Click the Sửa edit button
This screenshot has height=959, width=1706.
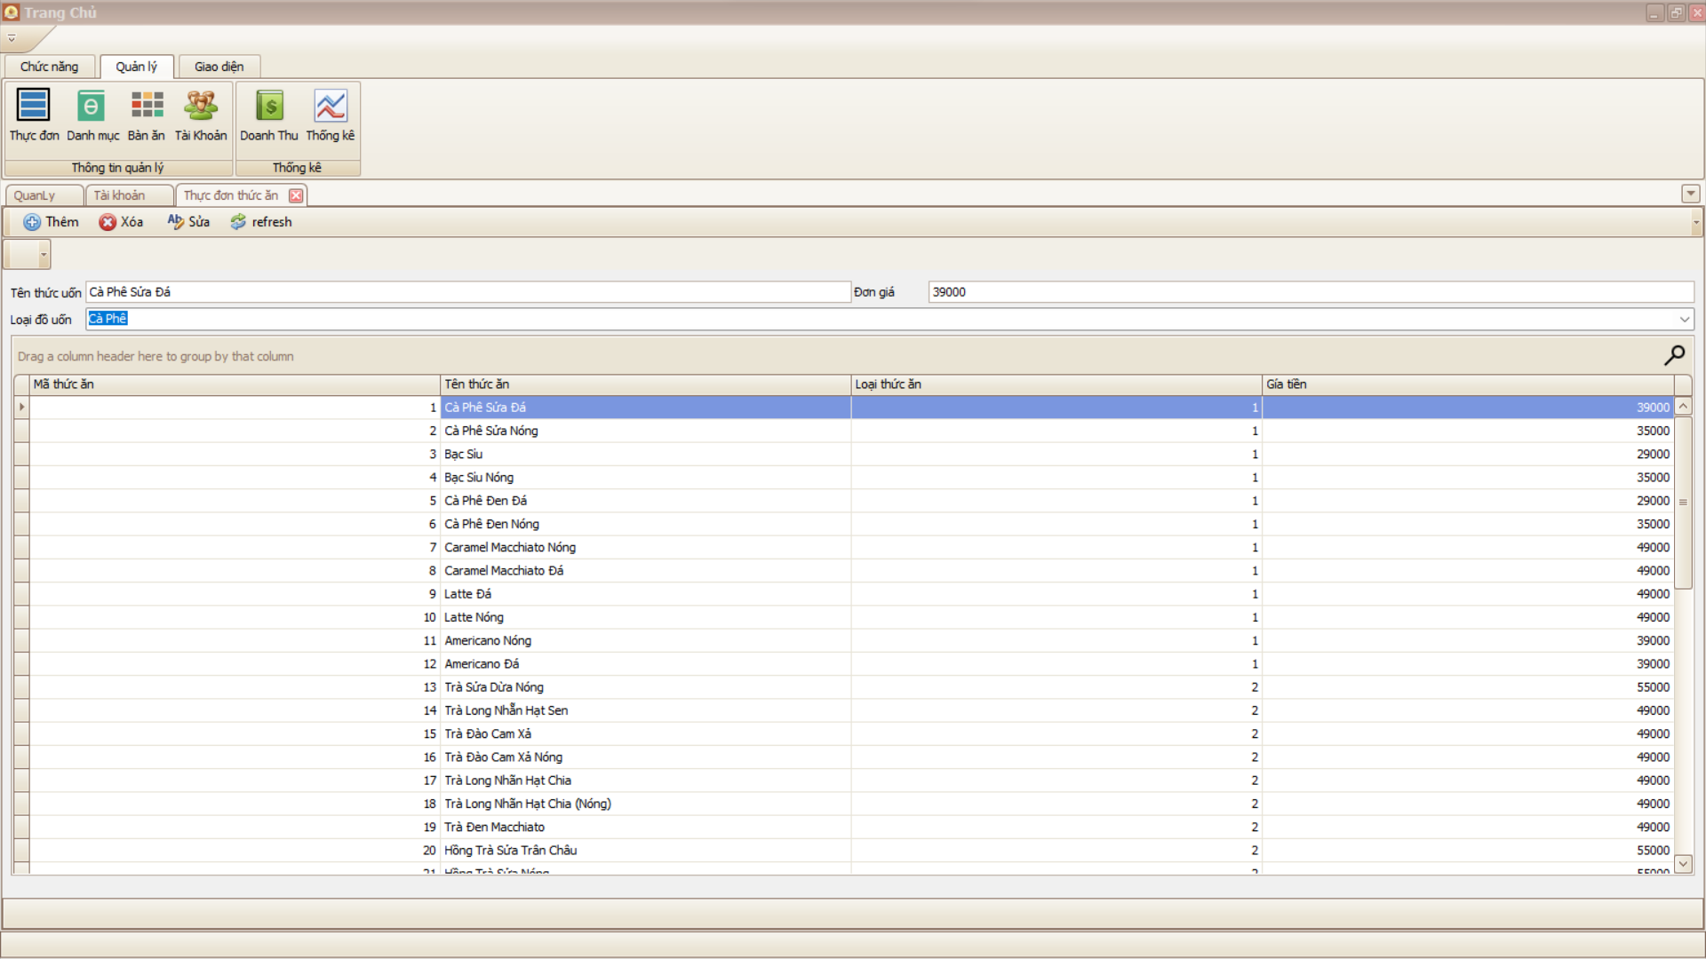[x=188, y=222]
